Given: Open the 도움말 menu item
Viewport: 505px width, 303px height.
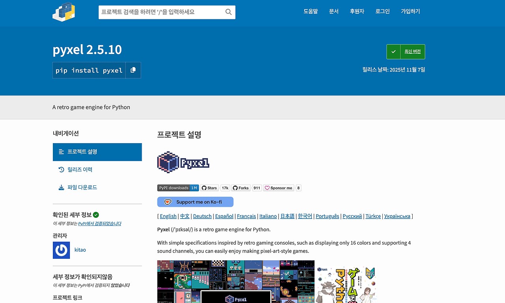Looking at the screenshot, I should 310,11.
